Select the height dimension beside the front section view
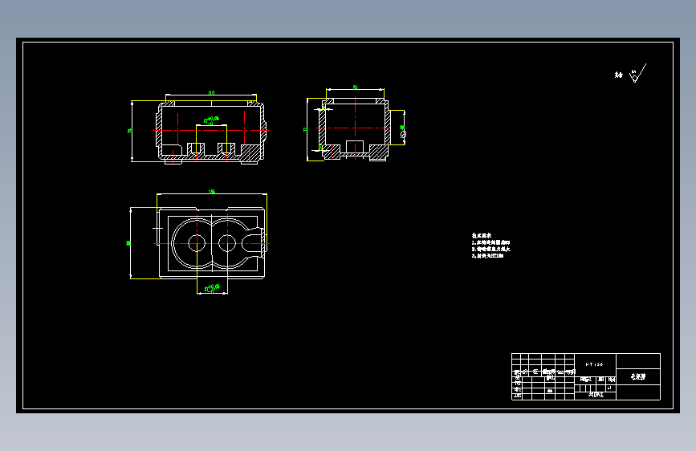The width and height of the screenshot is (696, 451). pyautogui.click(x=130, y=131)
